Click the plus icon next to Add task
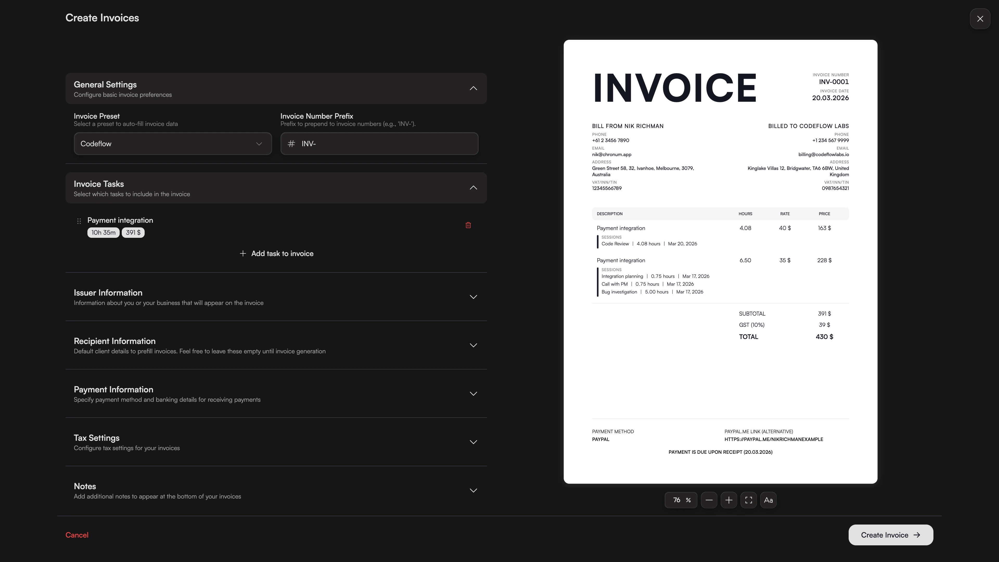Screen dimensions: 999x562 [x=243, y=253]
